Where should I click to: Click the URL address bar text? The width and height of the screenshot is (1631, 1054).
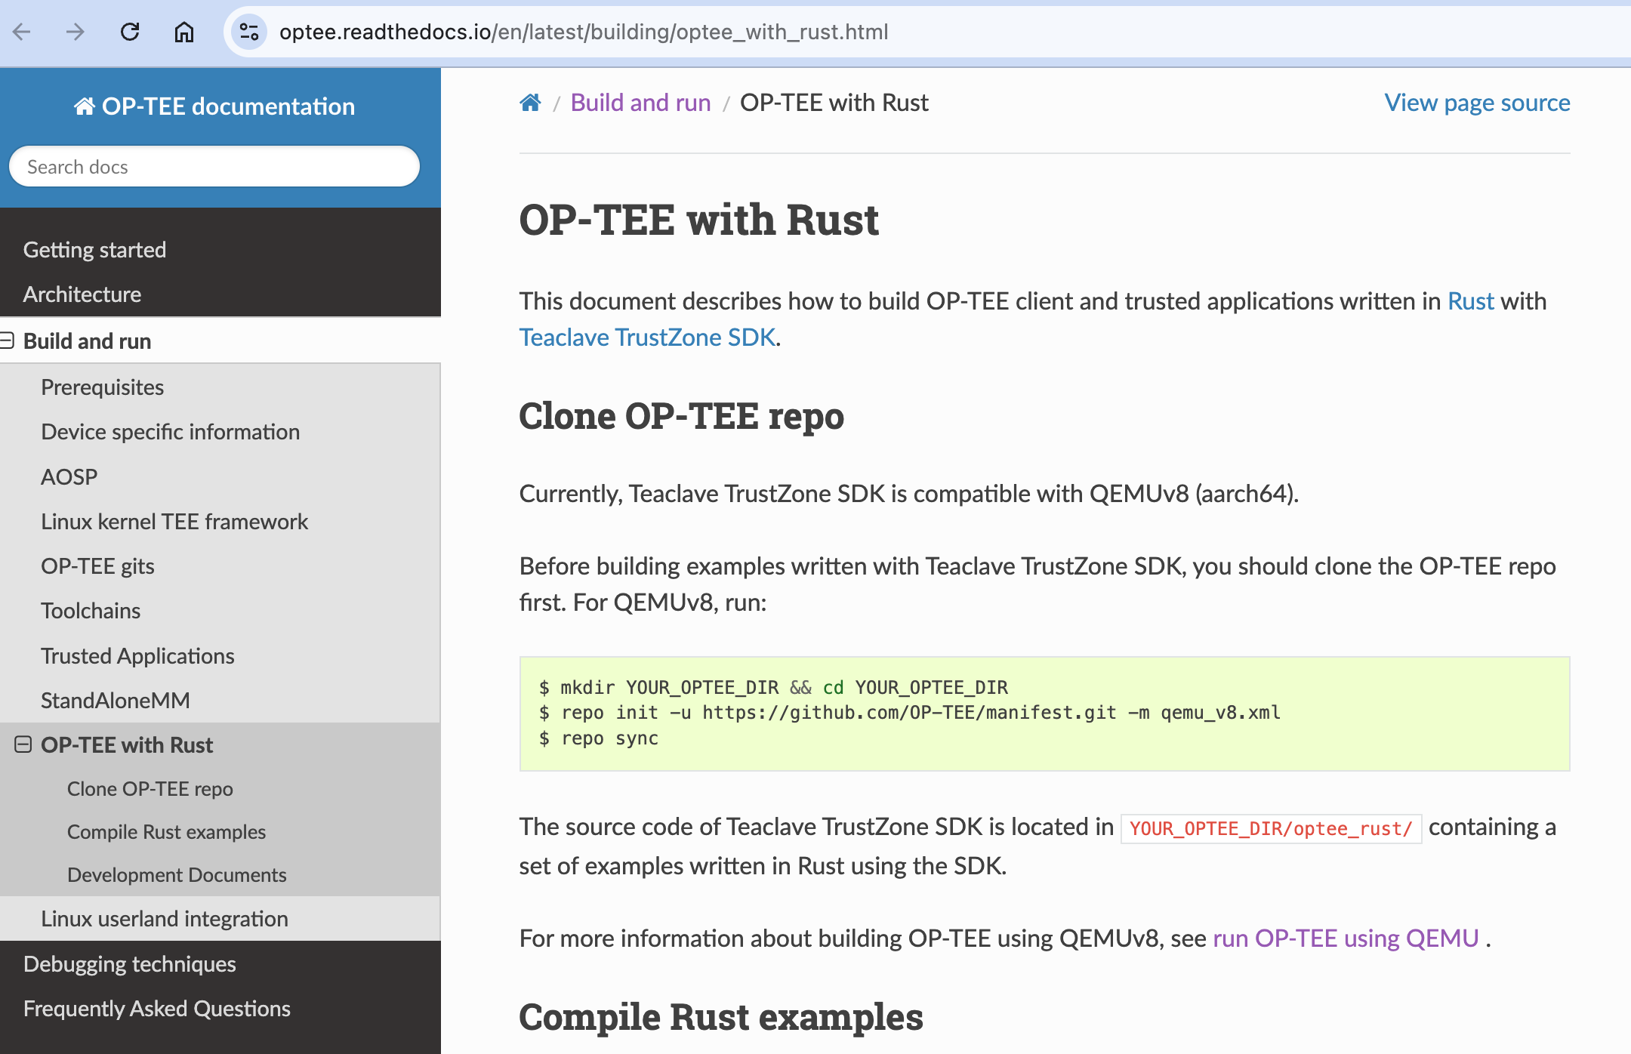[583, 32]
